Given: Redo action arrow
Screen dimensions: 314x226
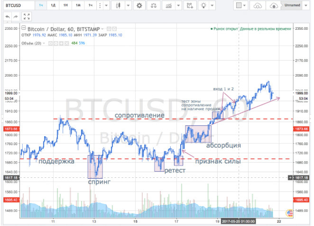Looking at the screenshot, I should coord(16,17).
